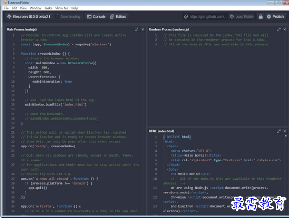
Task: Maximize the Renderer Process editor panel
Action: click(x=279, y=29)
